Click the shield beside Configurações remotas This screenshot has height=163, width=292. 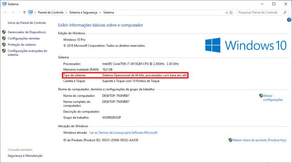[4, 38]
